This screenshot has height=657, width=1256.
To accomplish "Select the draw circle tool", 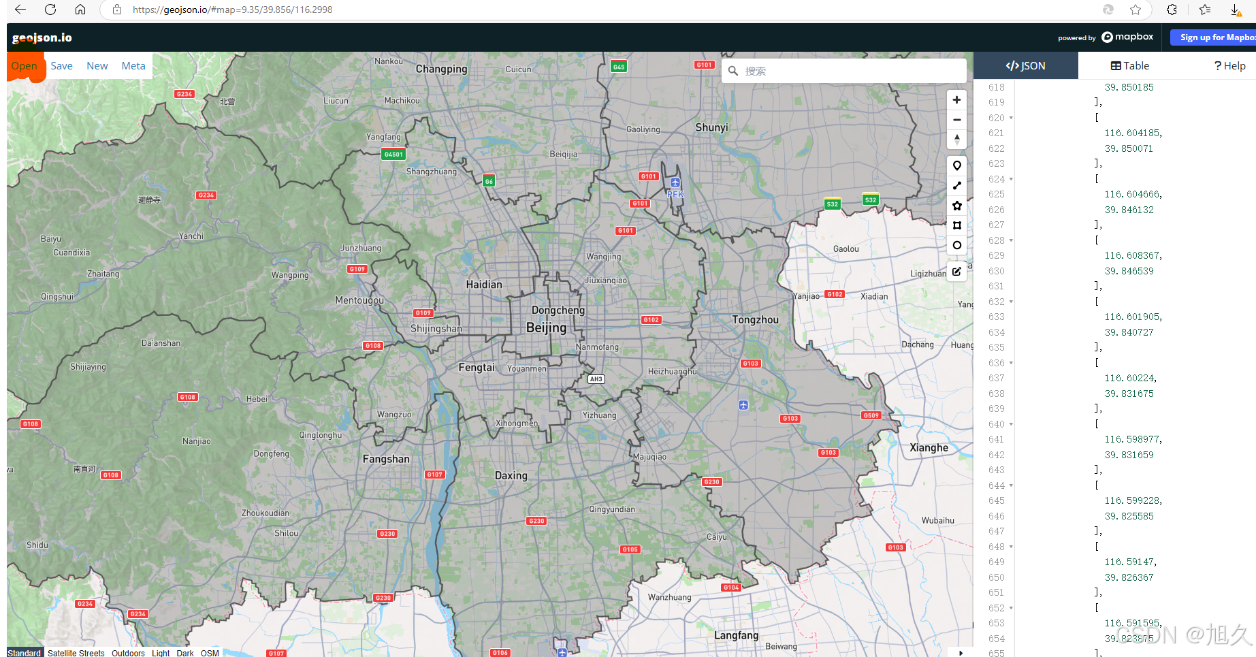I will [x=956, y=245].
